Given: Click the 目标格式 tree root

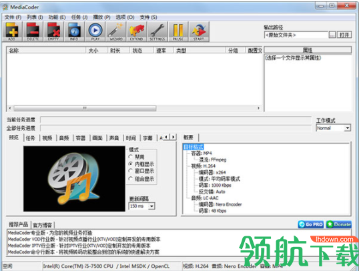Looking at the screenshot, I should point(193,147).
